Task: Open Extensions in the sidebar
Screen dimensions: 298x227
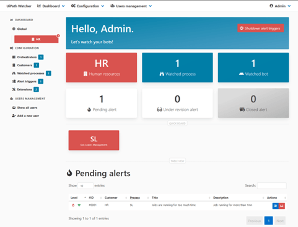Action: click(24, 89)
